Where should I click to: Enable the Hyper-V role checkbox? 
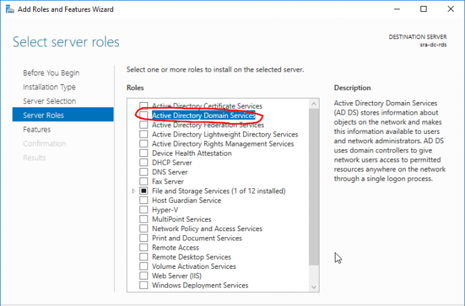coord(144,209)
